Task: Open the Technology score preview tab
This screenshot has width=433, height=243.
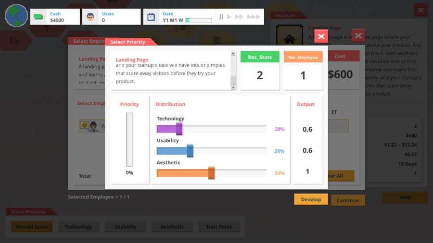Action: click(78, 227)
